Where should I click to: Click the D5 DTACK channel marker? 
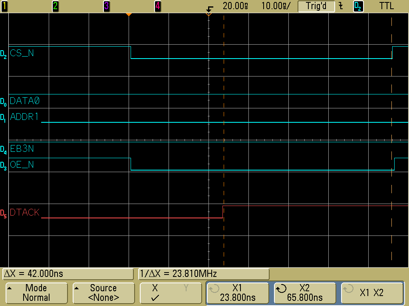tap(4, 213)
